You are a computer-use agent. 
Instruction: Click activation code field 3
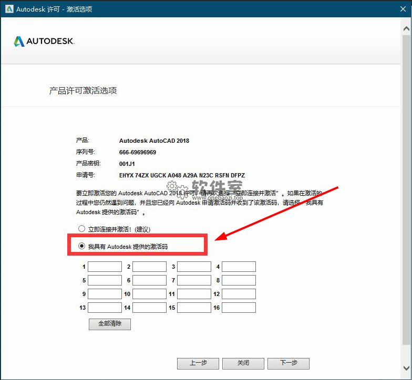tap(194, 267)
